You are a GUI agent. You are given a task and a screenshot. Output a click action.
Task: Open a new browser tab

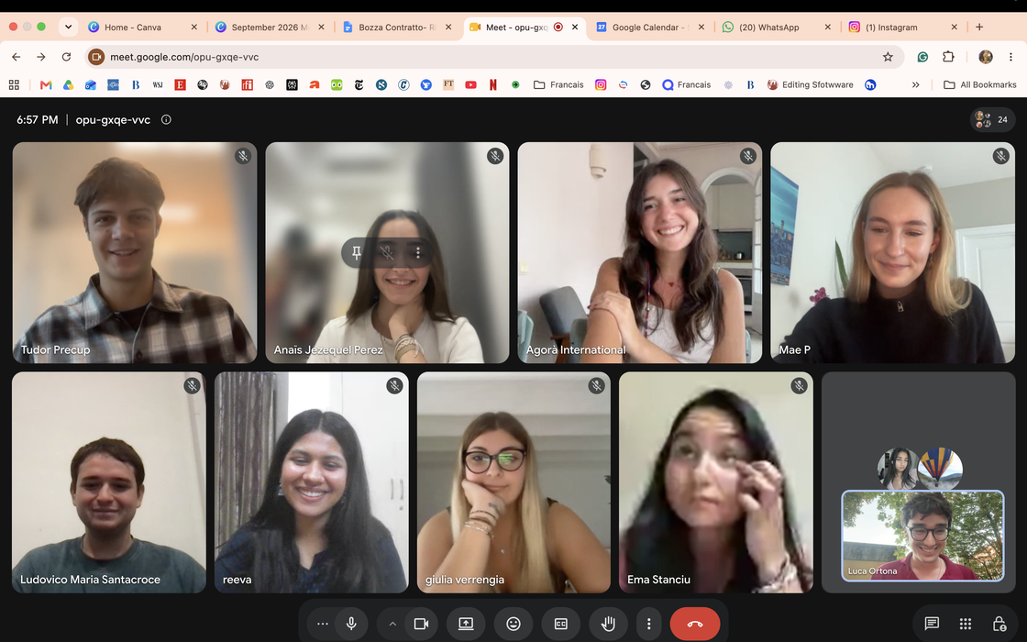tap(979, 27)
